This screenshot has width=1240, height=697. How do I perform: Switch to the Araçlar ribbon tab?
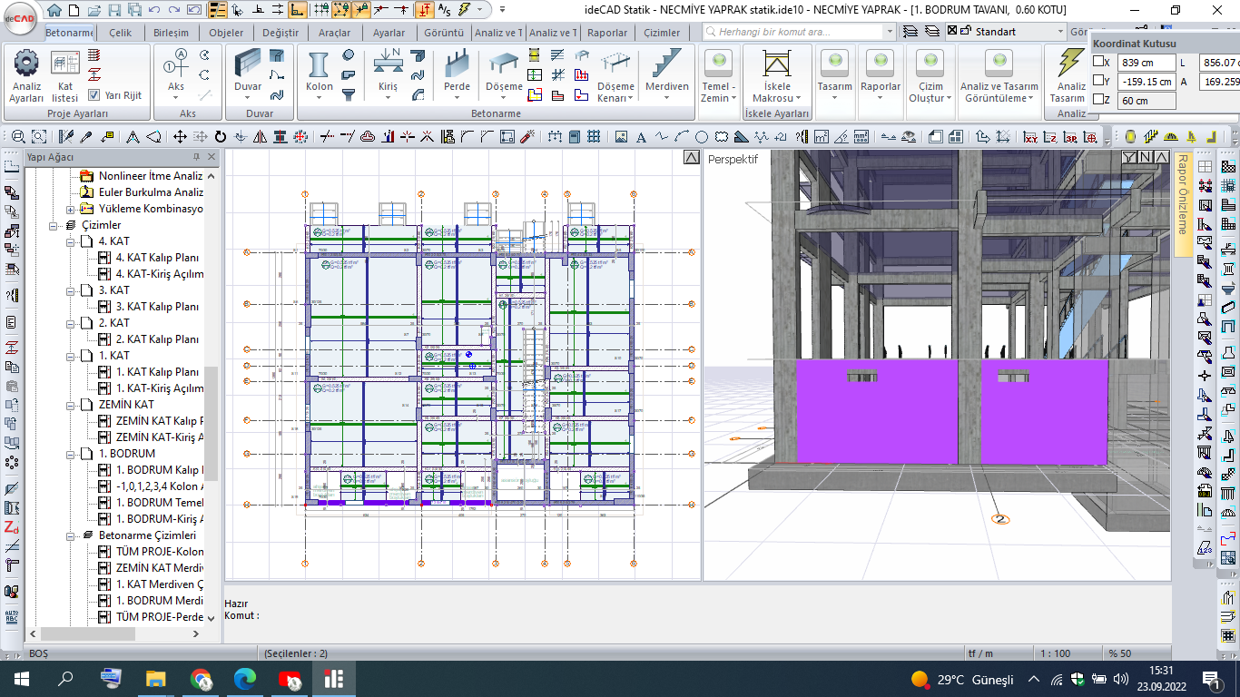coord(335,32)
